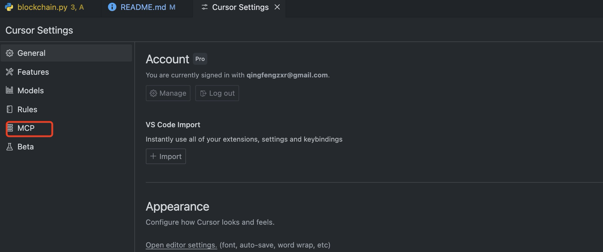Click the plus icon on Import button
This screenshot has height=252, width=603.
click(x=153, y=156)
